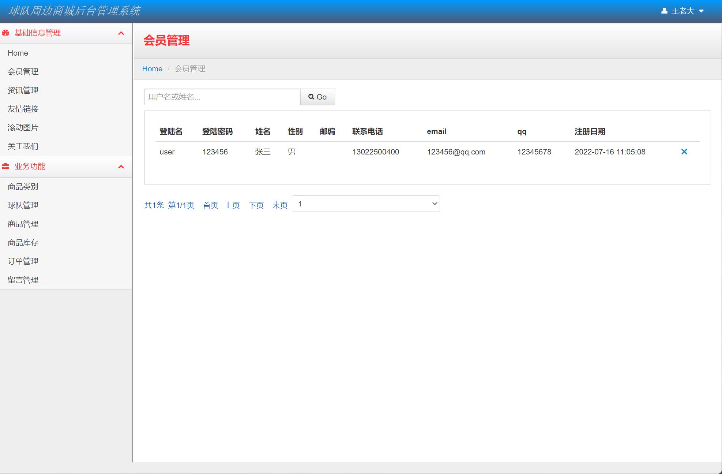722x474 pixels.
Task: Select 商品库存 from the sidebar
Action: [23, 242]
